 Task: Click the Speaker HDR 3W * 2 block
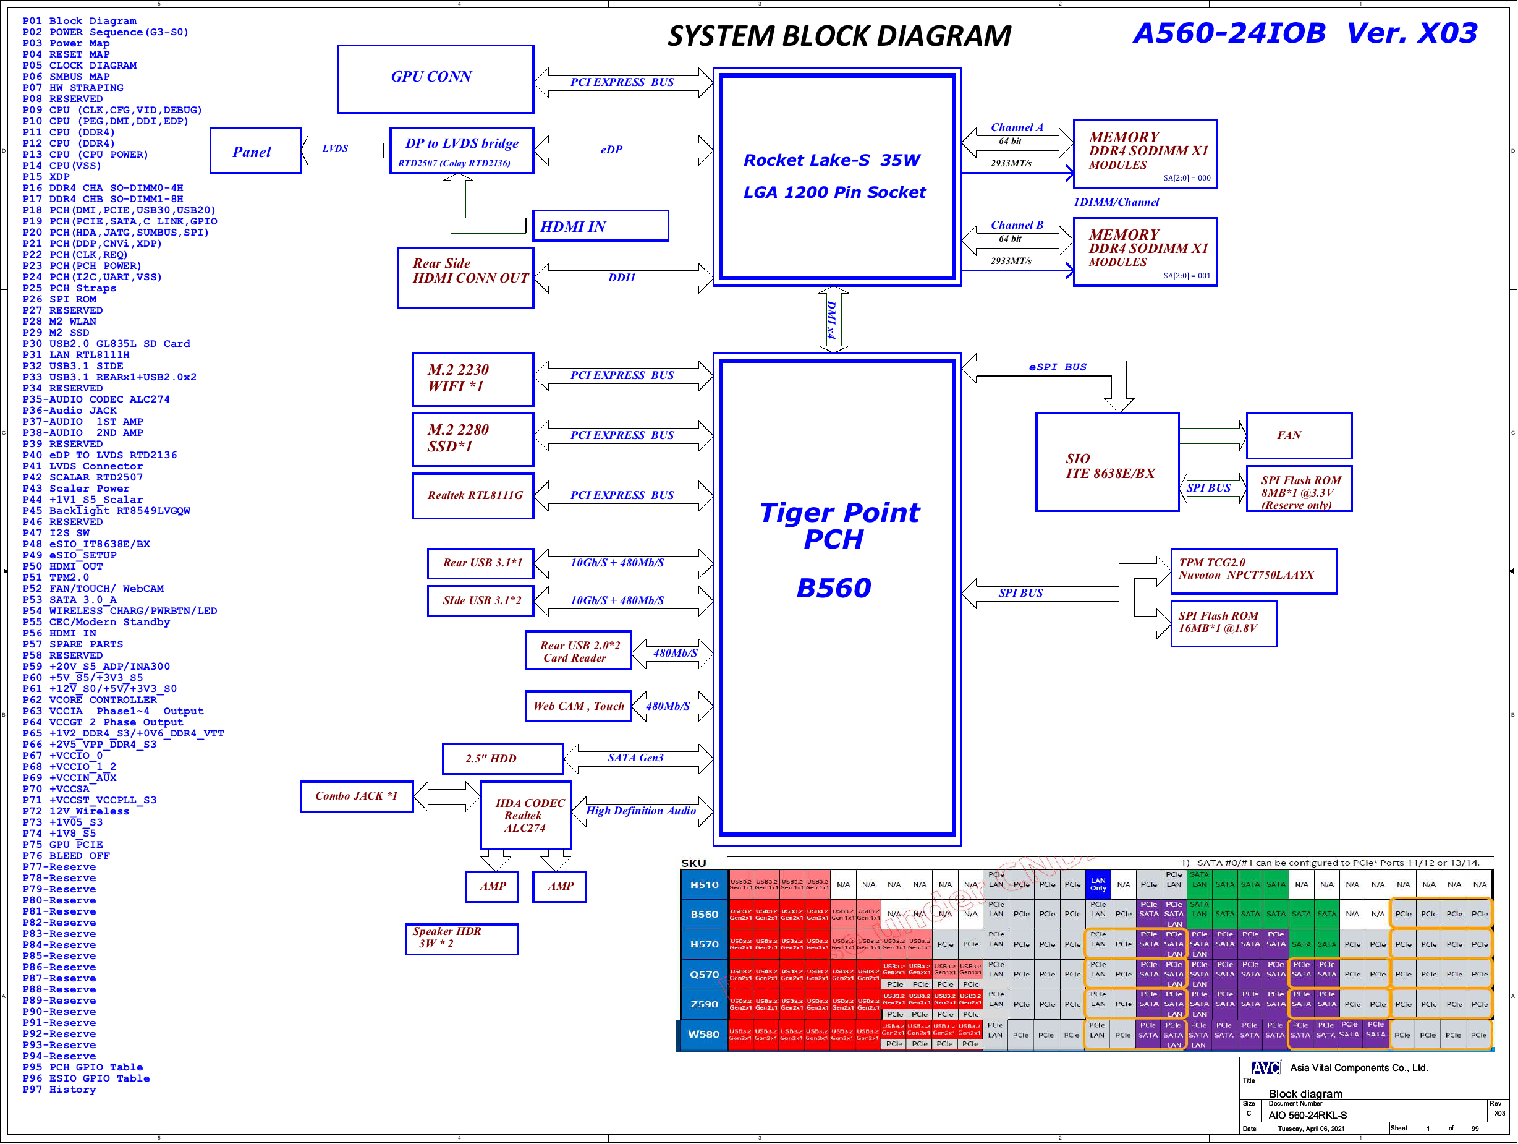[x=462, y=939]
